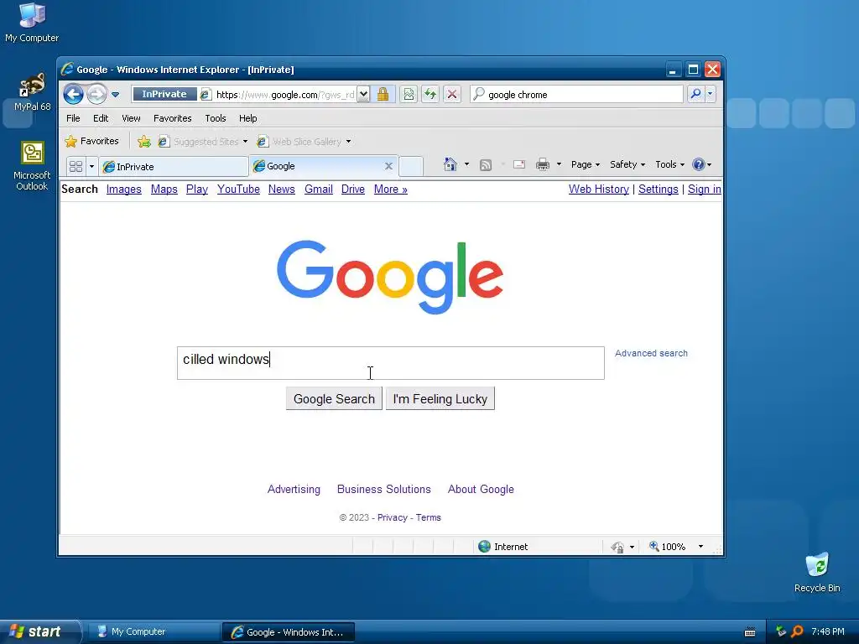Click the InPrivate indicator badge
Screen dimensions: 859x644
pyautogui.click(x=164, y=94)
